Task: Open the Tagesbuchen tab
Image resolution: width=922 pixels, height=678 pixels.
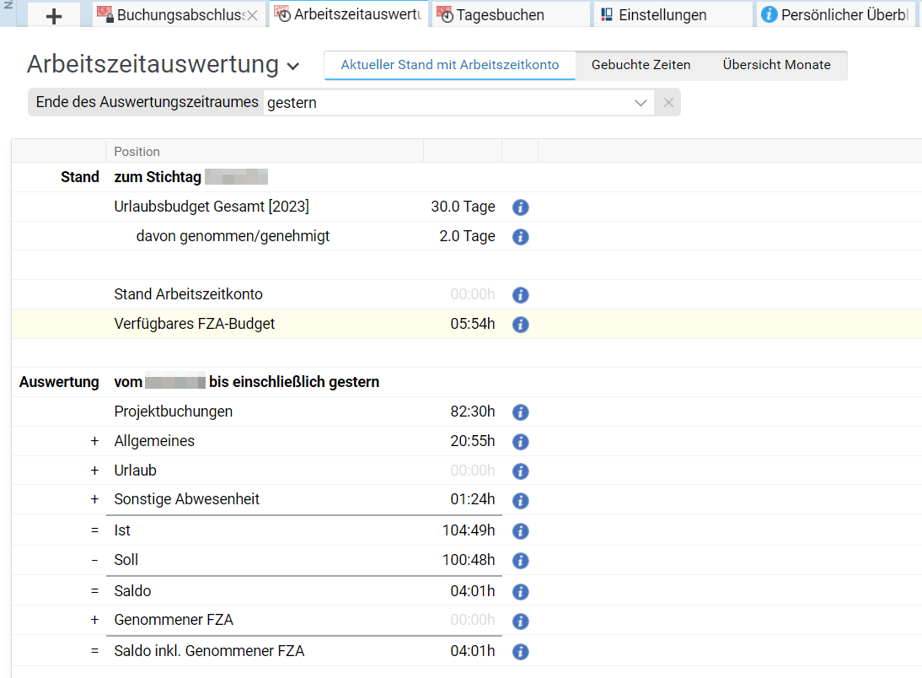Action: point(511,14)
